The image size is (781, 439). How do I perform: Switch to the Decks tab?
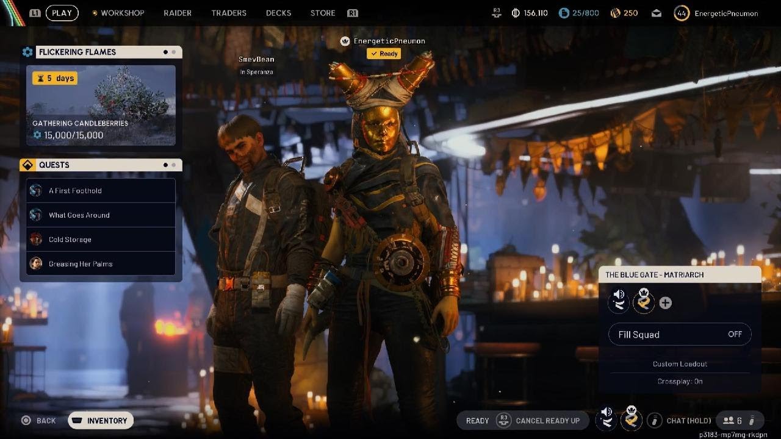[278, 13]
